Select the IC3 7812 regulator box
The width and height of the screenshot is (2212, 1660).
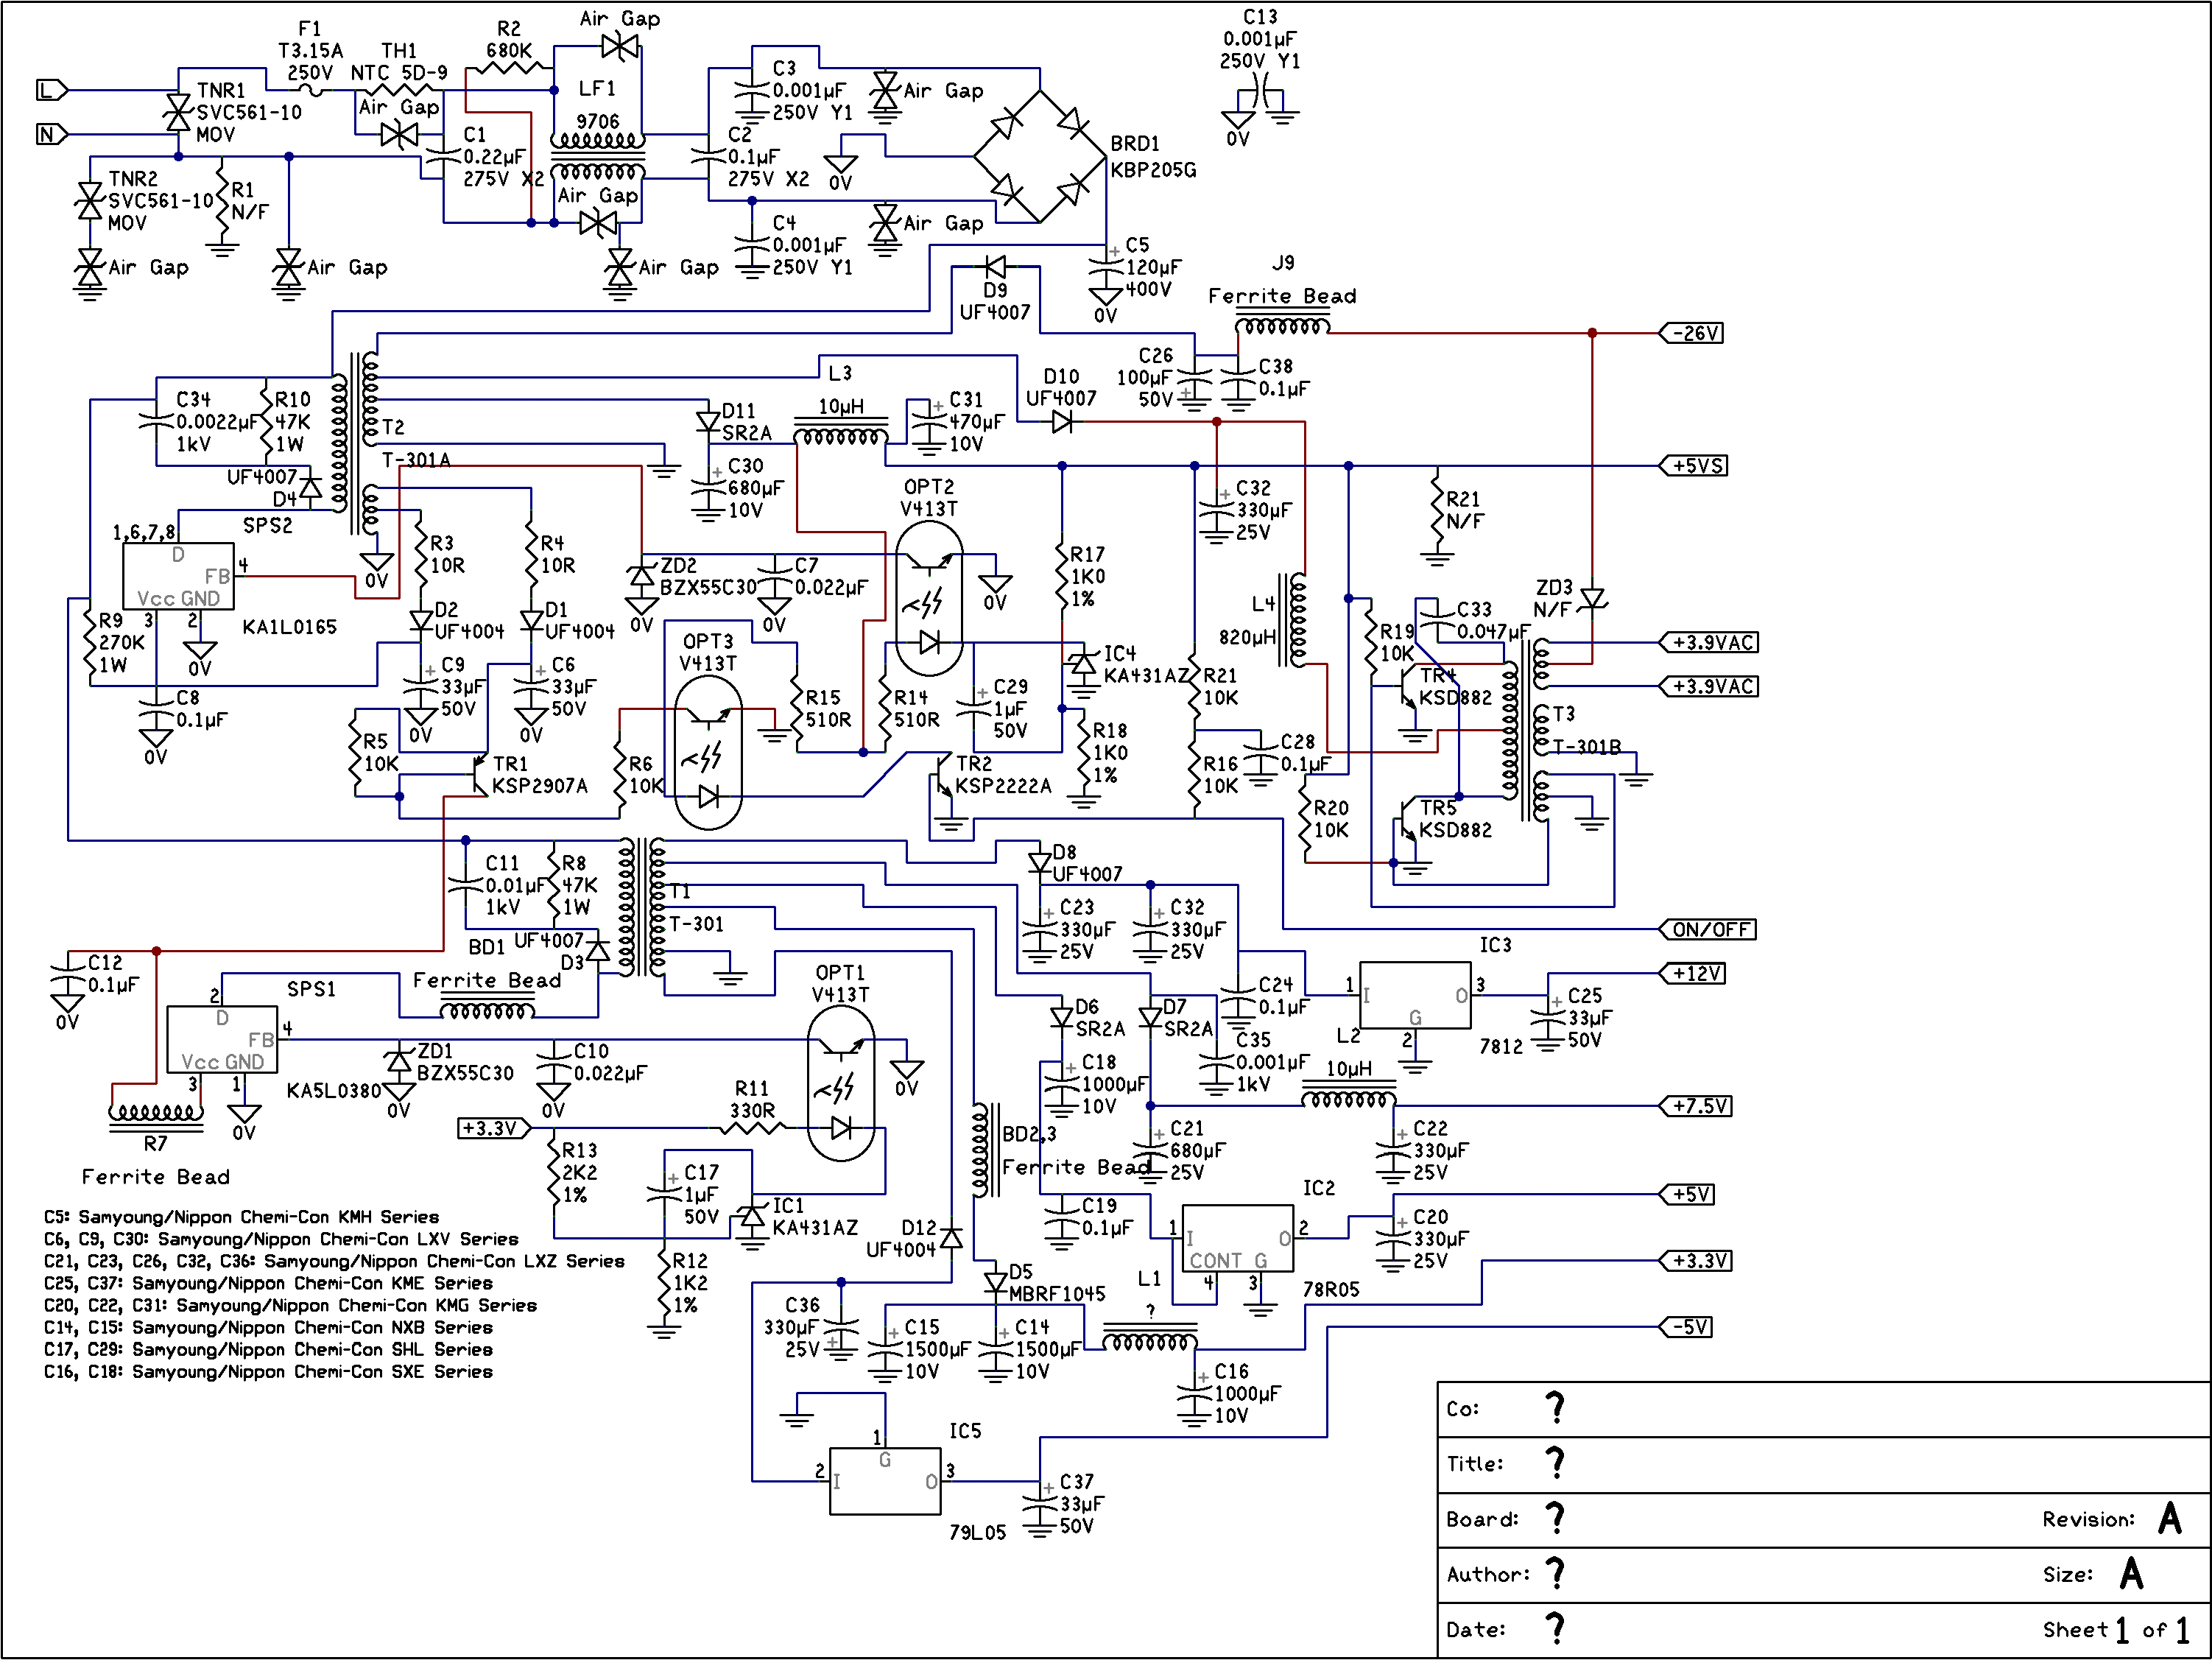[1415, 995]
